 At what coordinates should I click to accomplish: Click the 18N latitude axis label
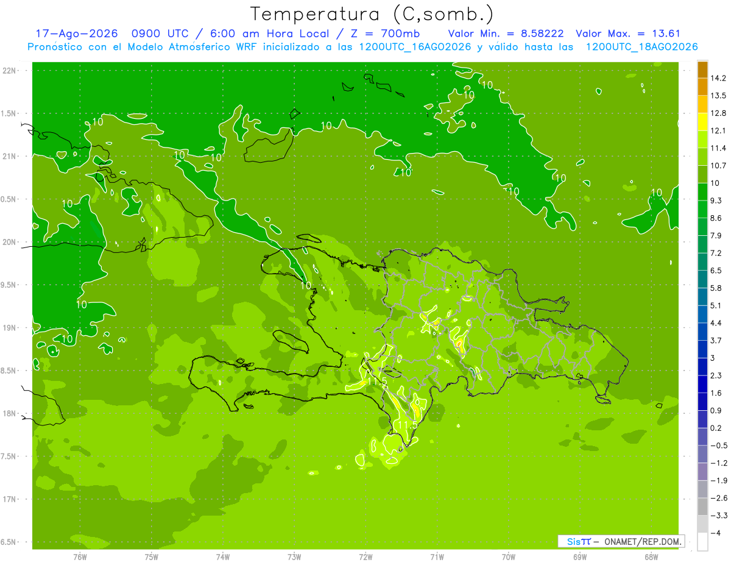coord(9,413)
